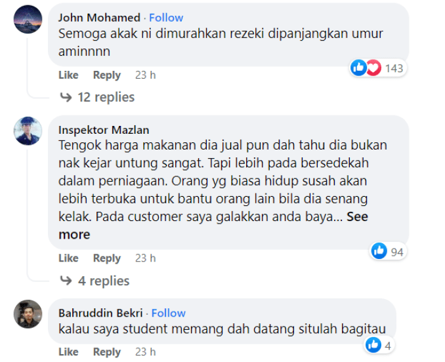
Task: Open John Mohamed's profile picture
Action: (x=28, y=19)
